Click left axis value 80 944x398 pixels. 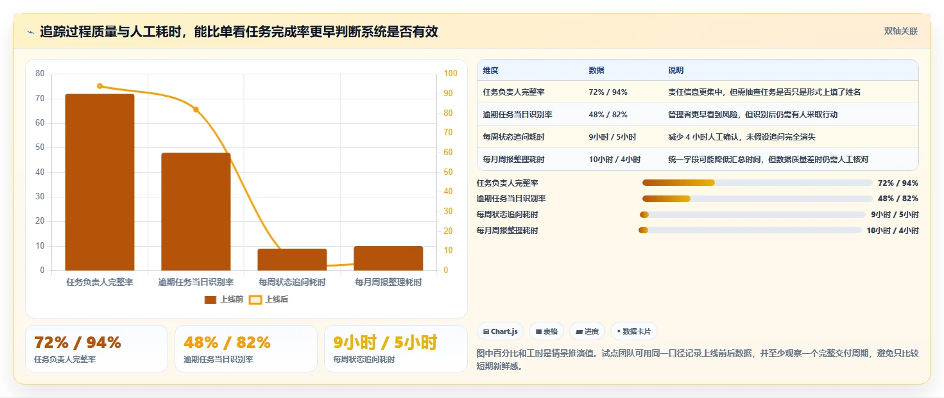pos(40,74)
